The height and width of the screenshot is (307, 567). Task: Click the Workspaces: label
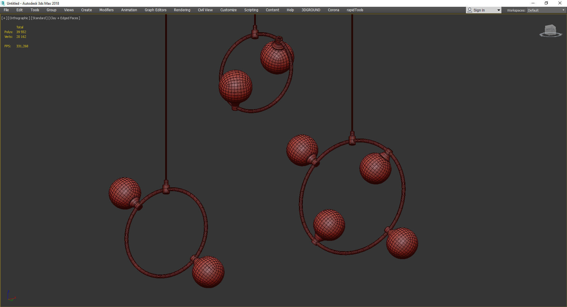click(x=516, y=10)
